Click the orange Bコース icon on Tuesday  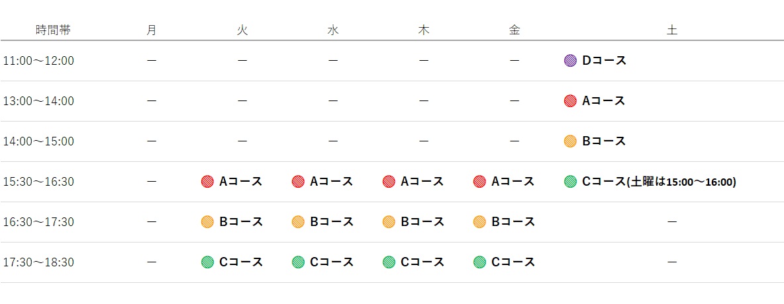207,221
